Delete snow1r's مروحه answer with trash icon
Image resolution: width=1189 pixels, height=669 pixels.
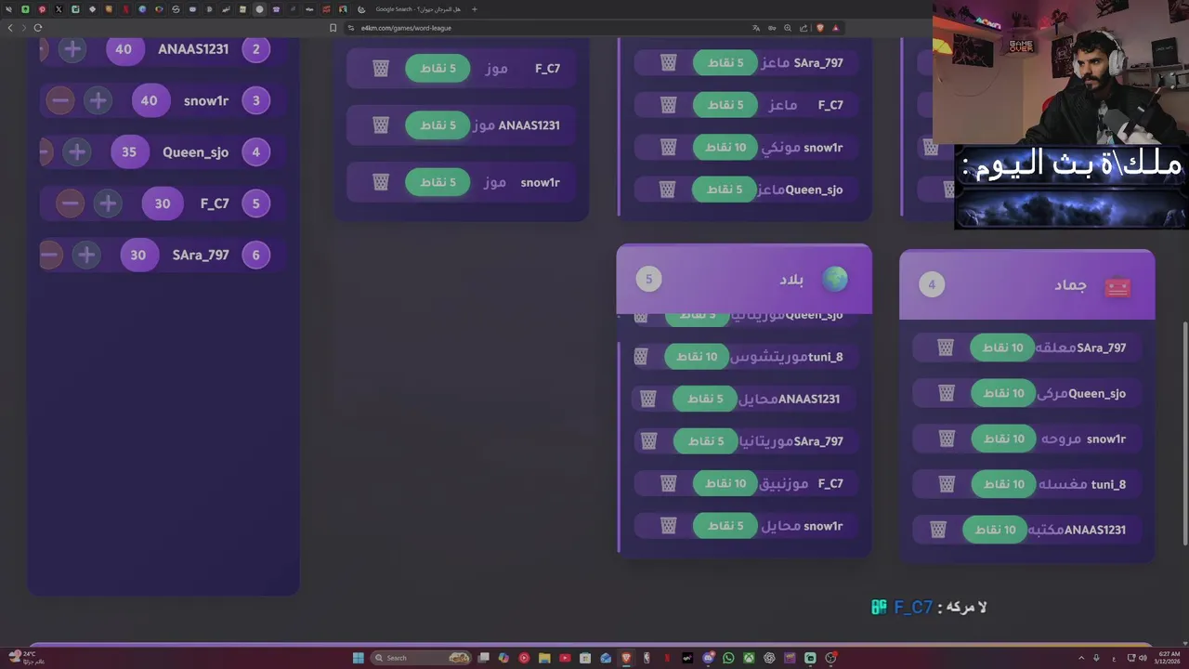(947, 439)
